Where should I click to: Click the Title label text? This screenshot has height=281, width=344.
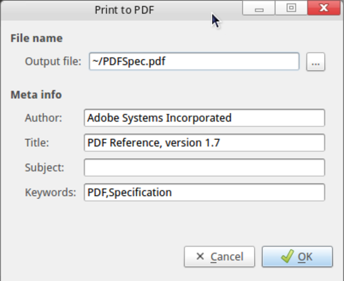tap(37, 143)
